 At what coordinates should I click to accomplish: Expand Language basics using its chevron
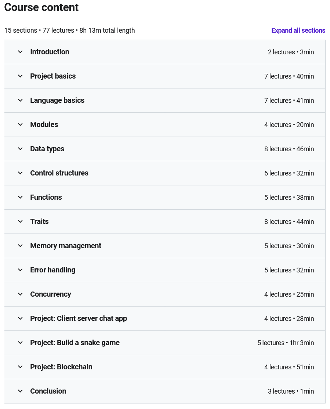(20, 101)
